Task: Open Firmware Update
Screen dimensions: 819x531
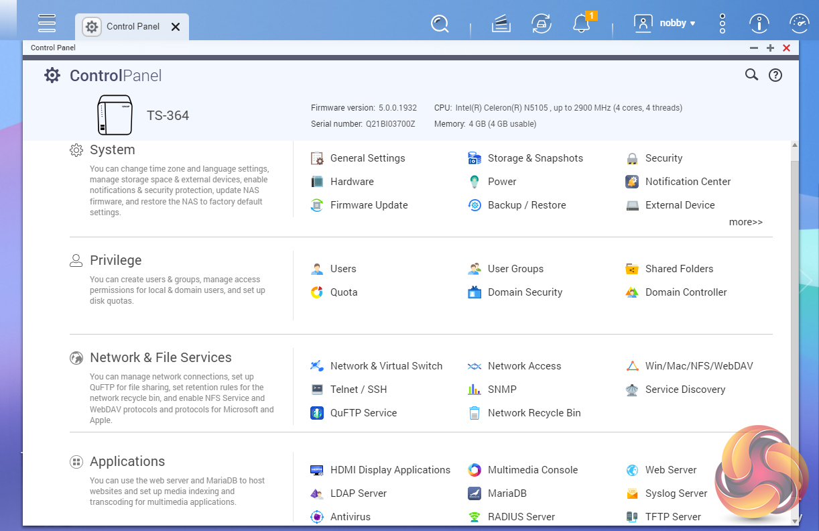Action: click(x=369, y=205)
